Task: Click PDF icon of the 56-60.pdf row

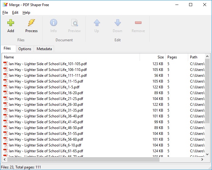Action: (x=6, y=139)
